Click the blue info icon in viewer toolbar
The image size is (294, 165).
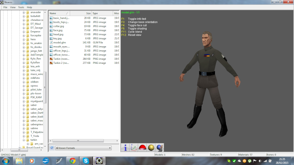(x=125, y=148)
